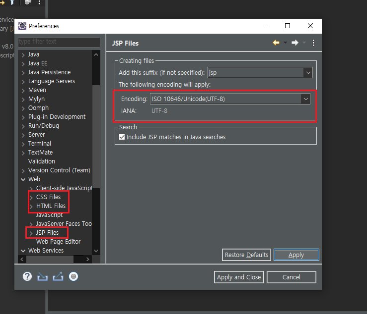Collapse the Web node
The image size is (367, 314).
[x=23, y=179]
